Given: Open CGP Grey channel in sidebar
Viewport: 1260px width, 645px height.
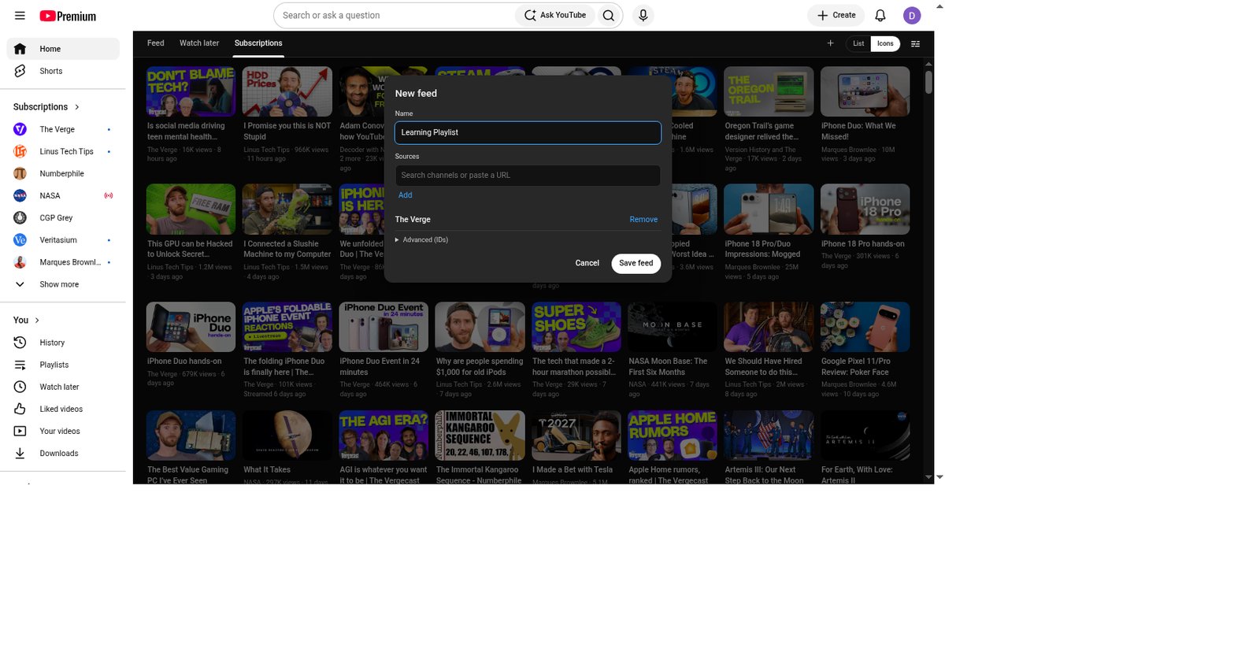Looking at the screenshot, I should (63, 217).
